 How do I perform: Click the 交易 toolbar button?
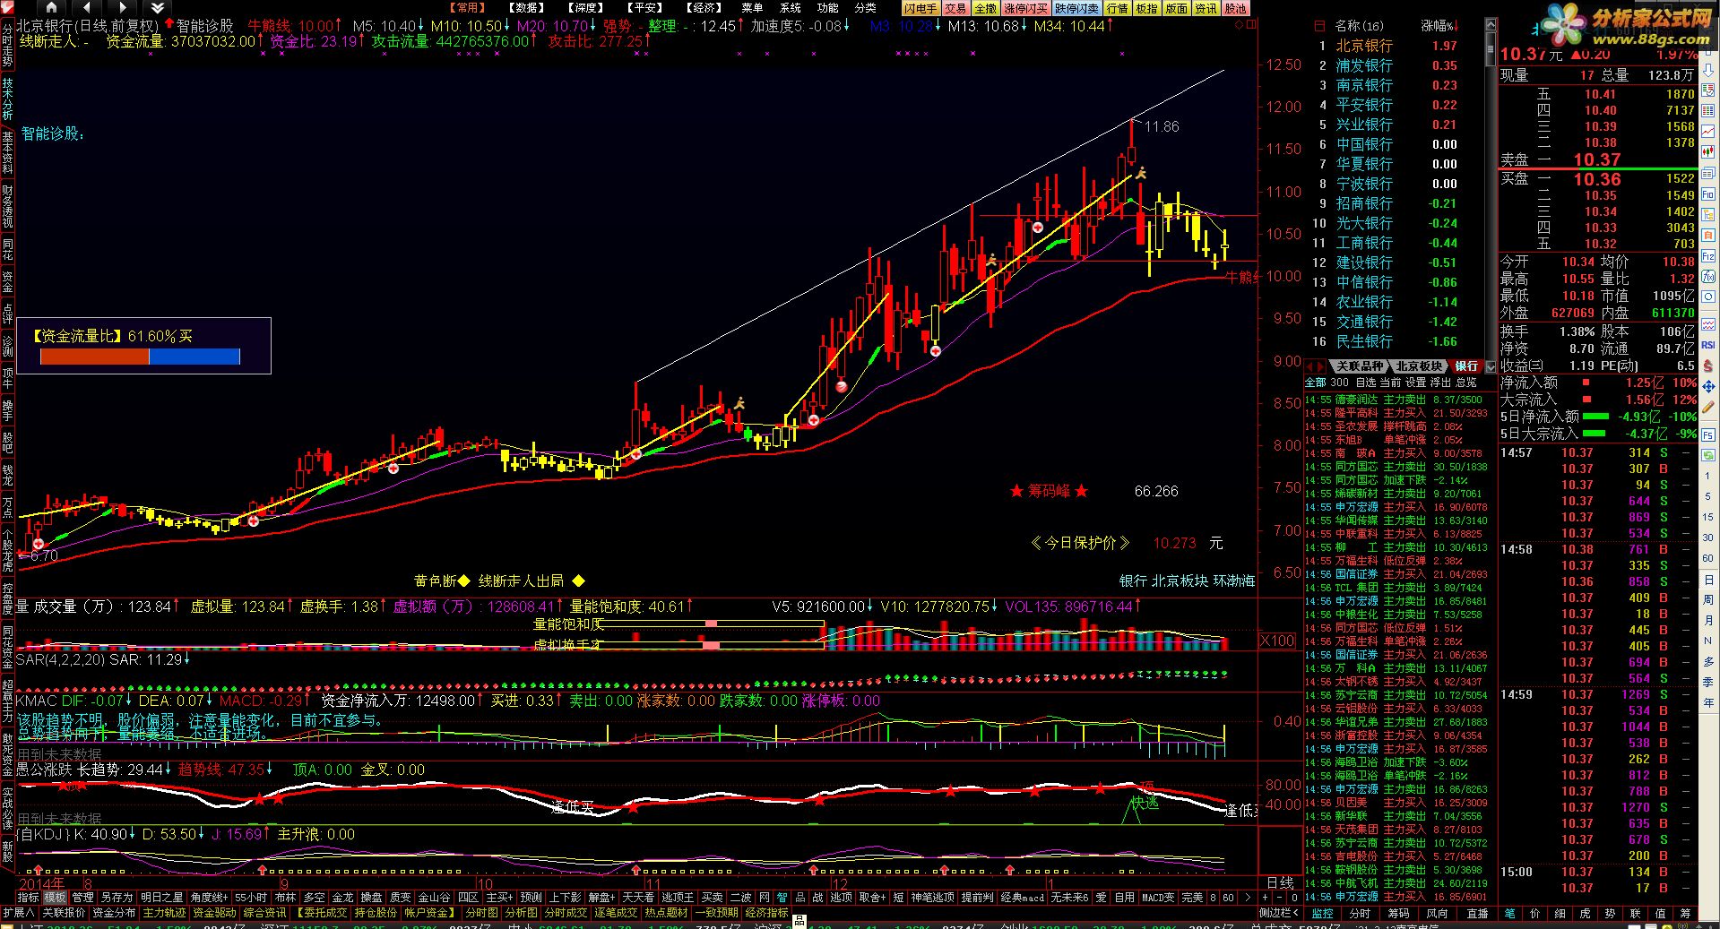pos(955,8)
